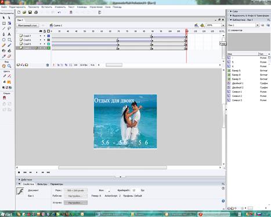Viewport: 271px width, 217px height.
Task: Open the Редактировать menu
Action: point(17,7)
